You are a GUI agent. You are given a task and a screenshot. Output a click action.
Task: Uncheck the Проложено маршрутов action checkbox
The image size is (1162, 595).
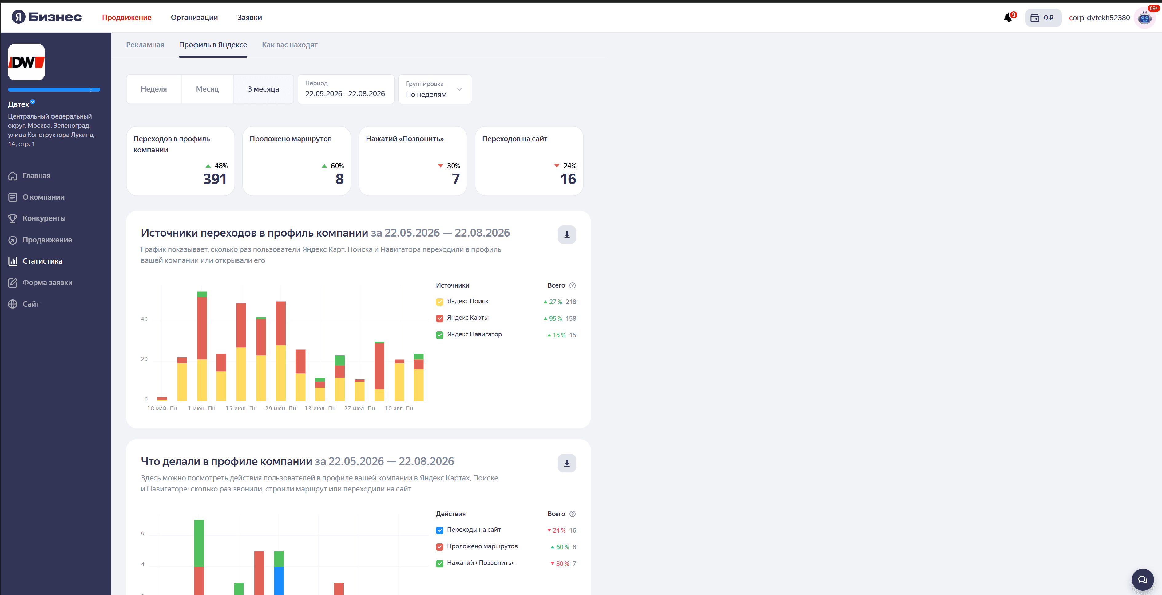pyautogui.click(x=439, y=547)
